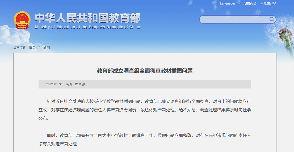Click the 中华人民共和国教育部 site title
294x152 pixels.
point(87,18)
